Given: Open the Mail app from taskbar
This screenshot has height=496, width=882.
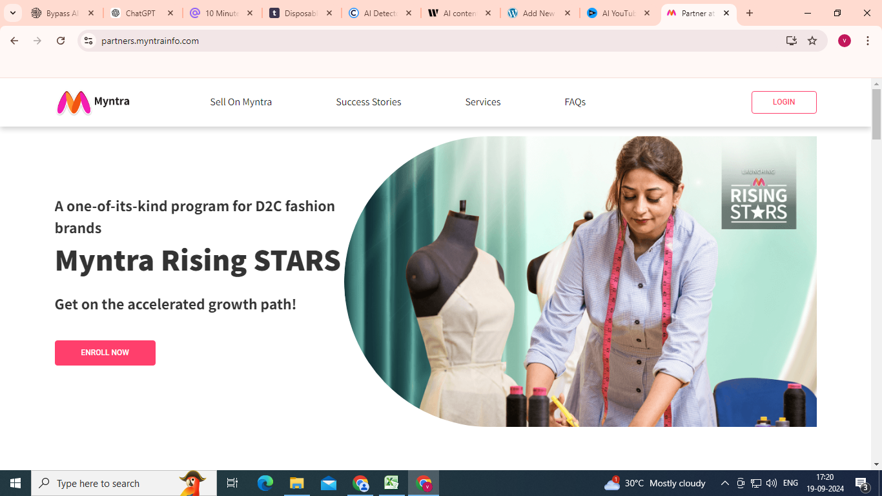Looking at the screenshot, I should coord(329,483).
